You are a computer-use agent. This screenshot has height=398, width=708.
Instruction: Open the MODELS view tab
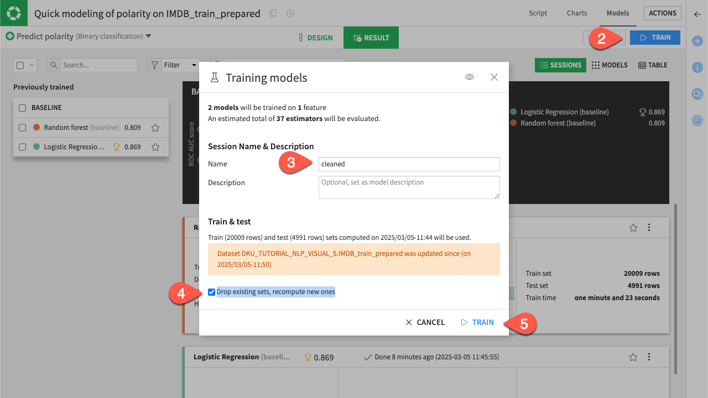click(610, 65)
